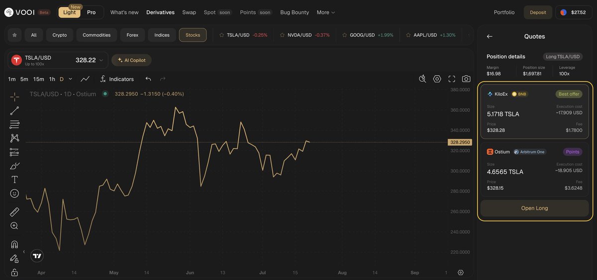Open the TradingView logo link
Image resolution: width=597 pixels, height=280 pixels.
pyautogui.click(x=37, y=256)
